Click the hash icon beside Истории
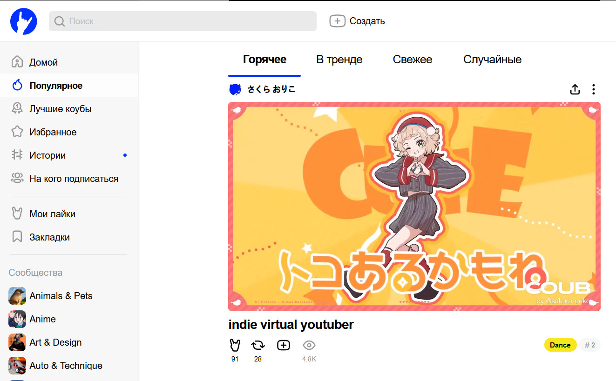This screenshot has height=381, width=616. pyautogui.click(x=17, y=155)
